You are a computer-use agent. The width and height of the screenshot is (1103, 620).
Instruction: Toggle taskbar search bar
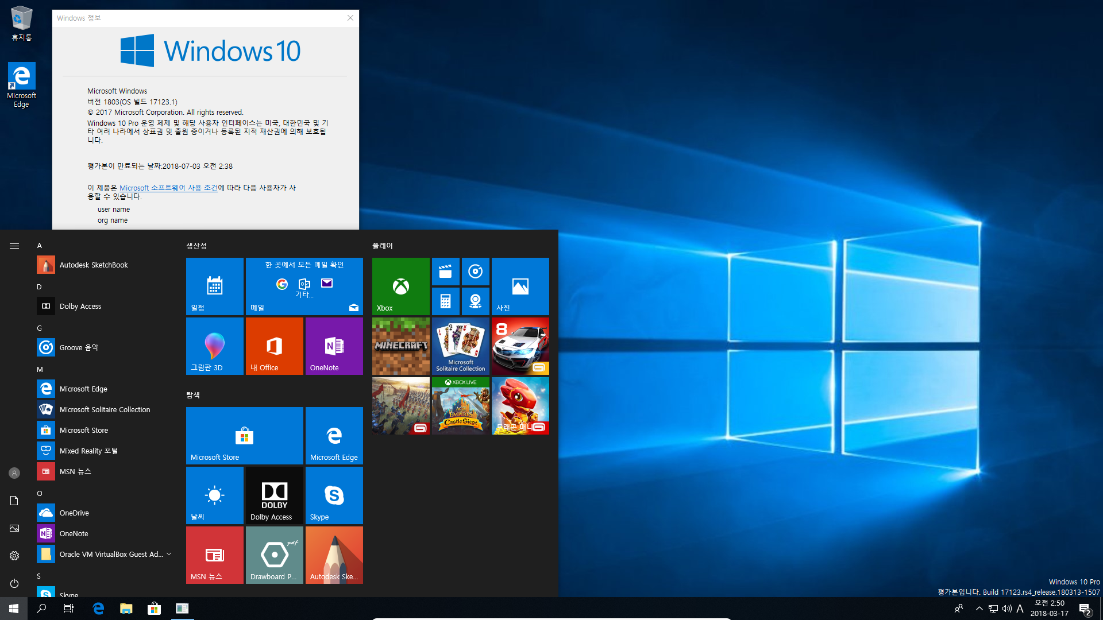click(41, 609)
